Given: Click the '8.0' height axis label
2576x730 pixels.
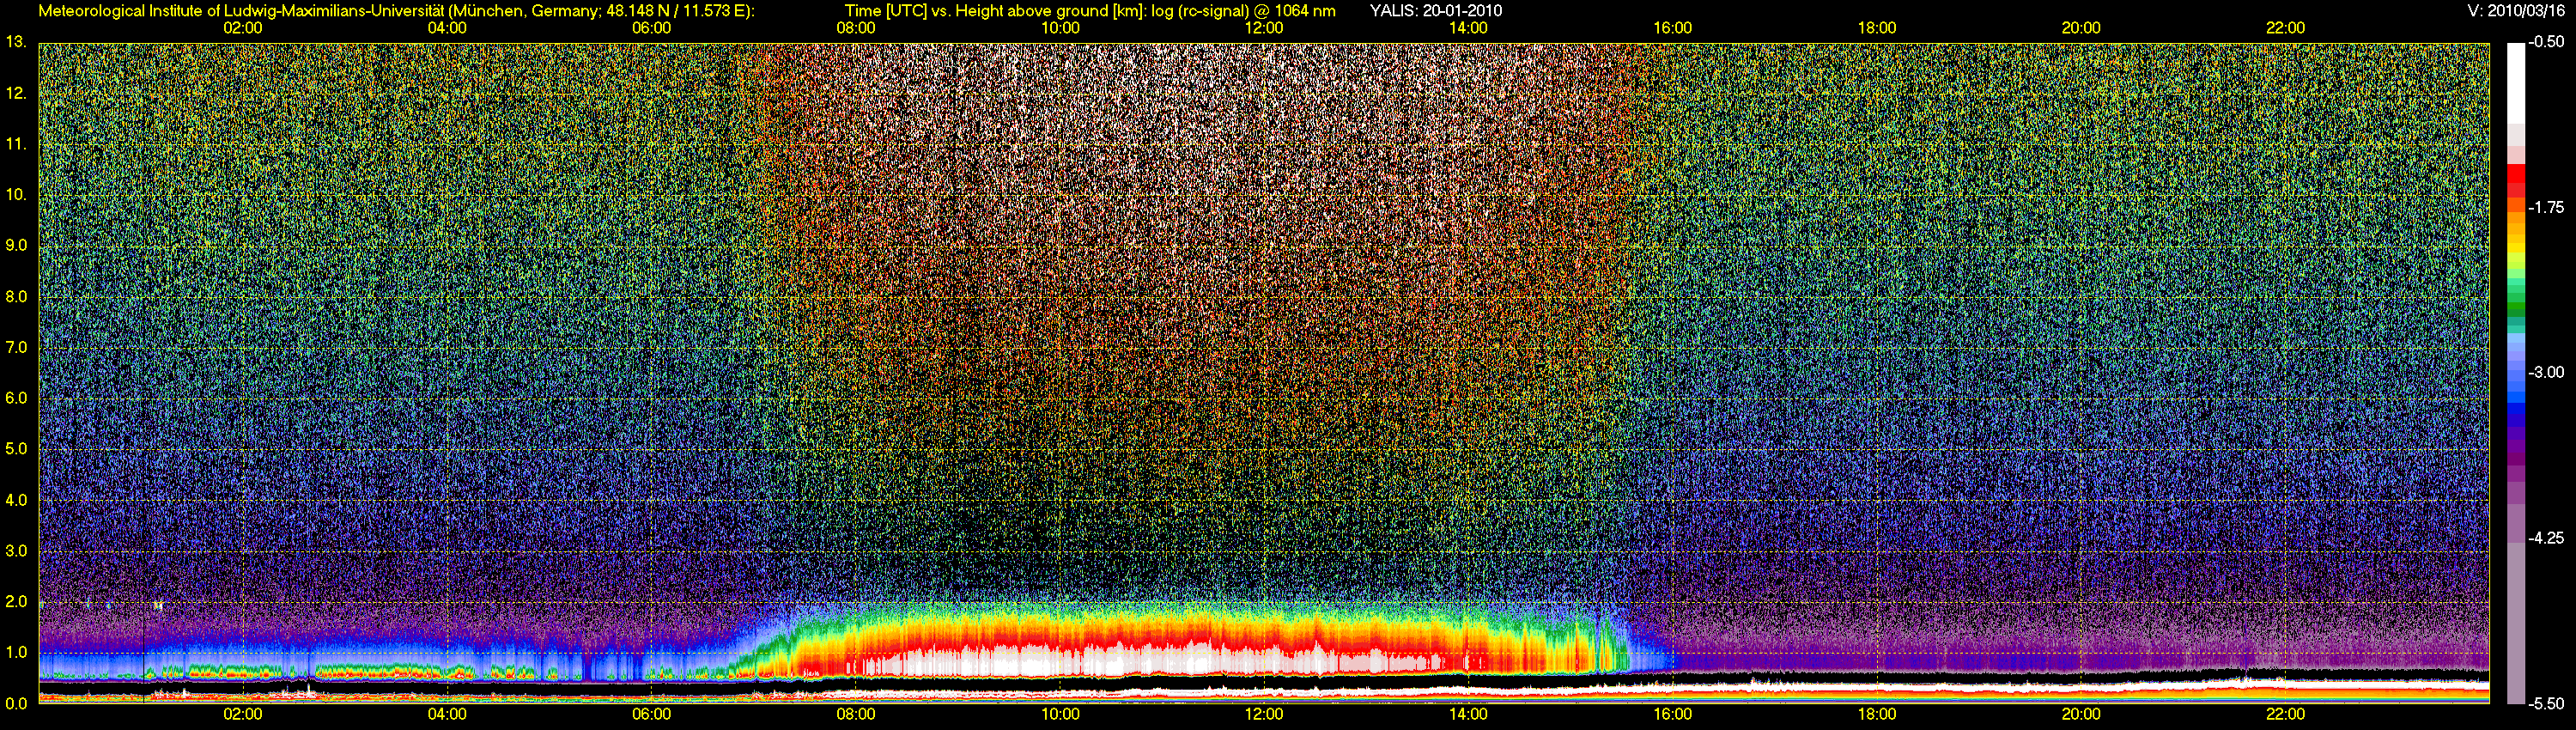Looking at the screenshot, I should [x=16, y=296].
